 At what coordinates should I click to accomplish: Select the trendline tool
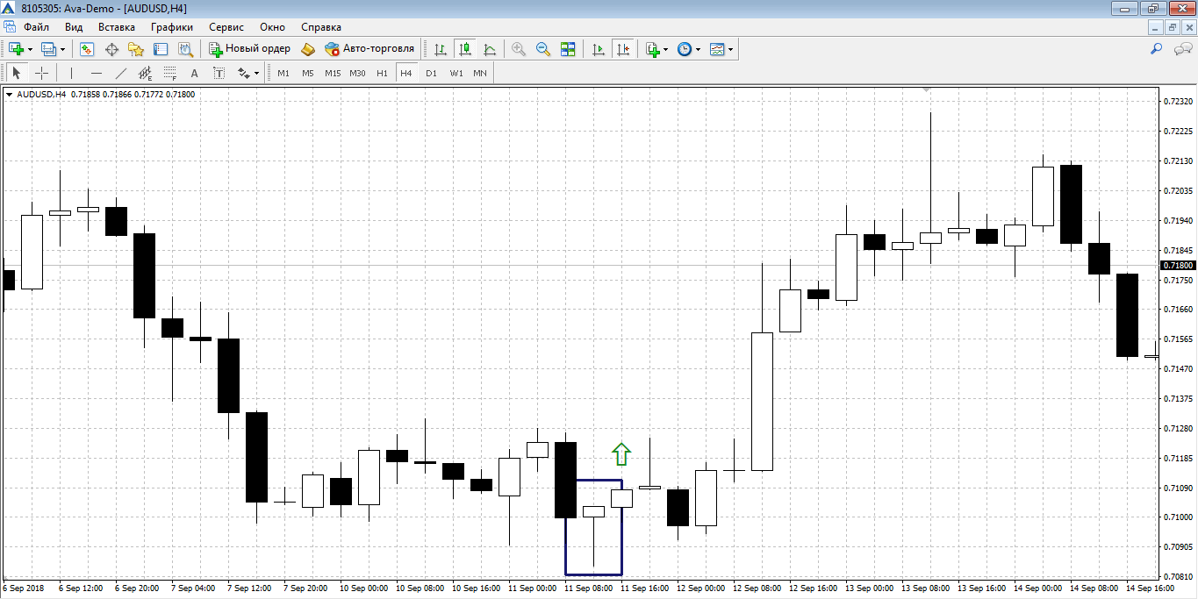pos(121,73)
